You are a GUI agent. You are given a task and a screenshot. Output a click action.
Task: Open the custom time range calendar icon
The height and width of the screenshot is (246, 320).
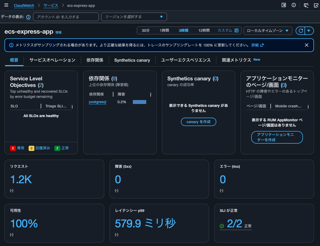[237, 30]
